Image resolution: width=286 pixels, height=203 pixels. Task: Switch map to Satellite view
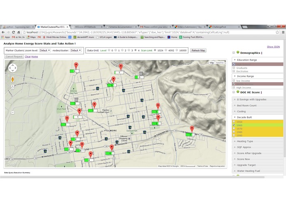coord(220,62)
